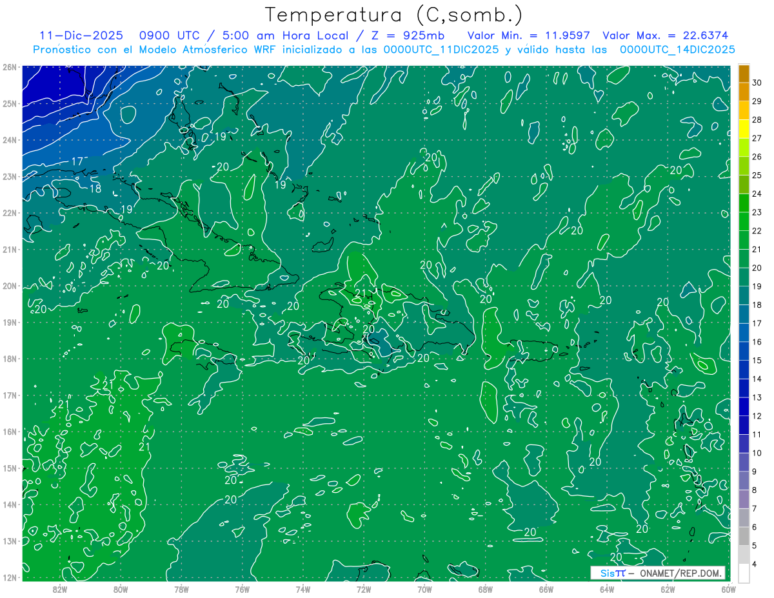774x598 pixels.
Task: Click the '22' value on the color legend
Action: click(757, 231)
